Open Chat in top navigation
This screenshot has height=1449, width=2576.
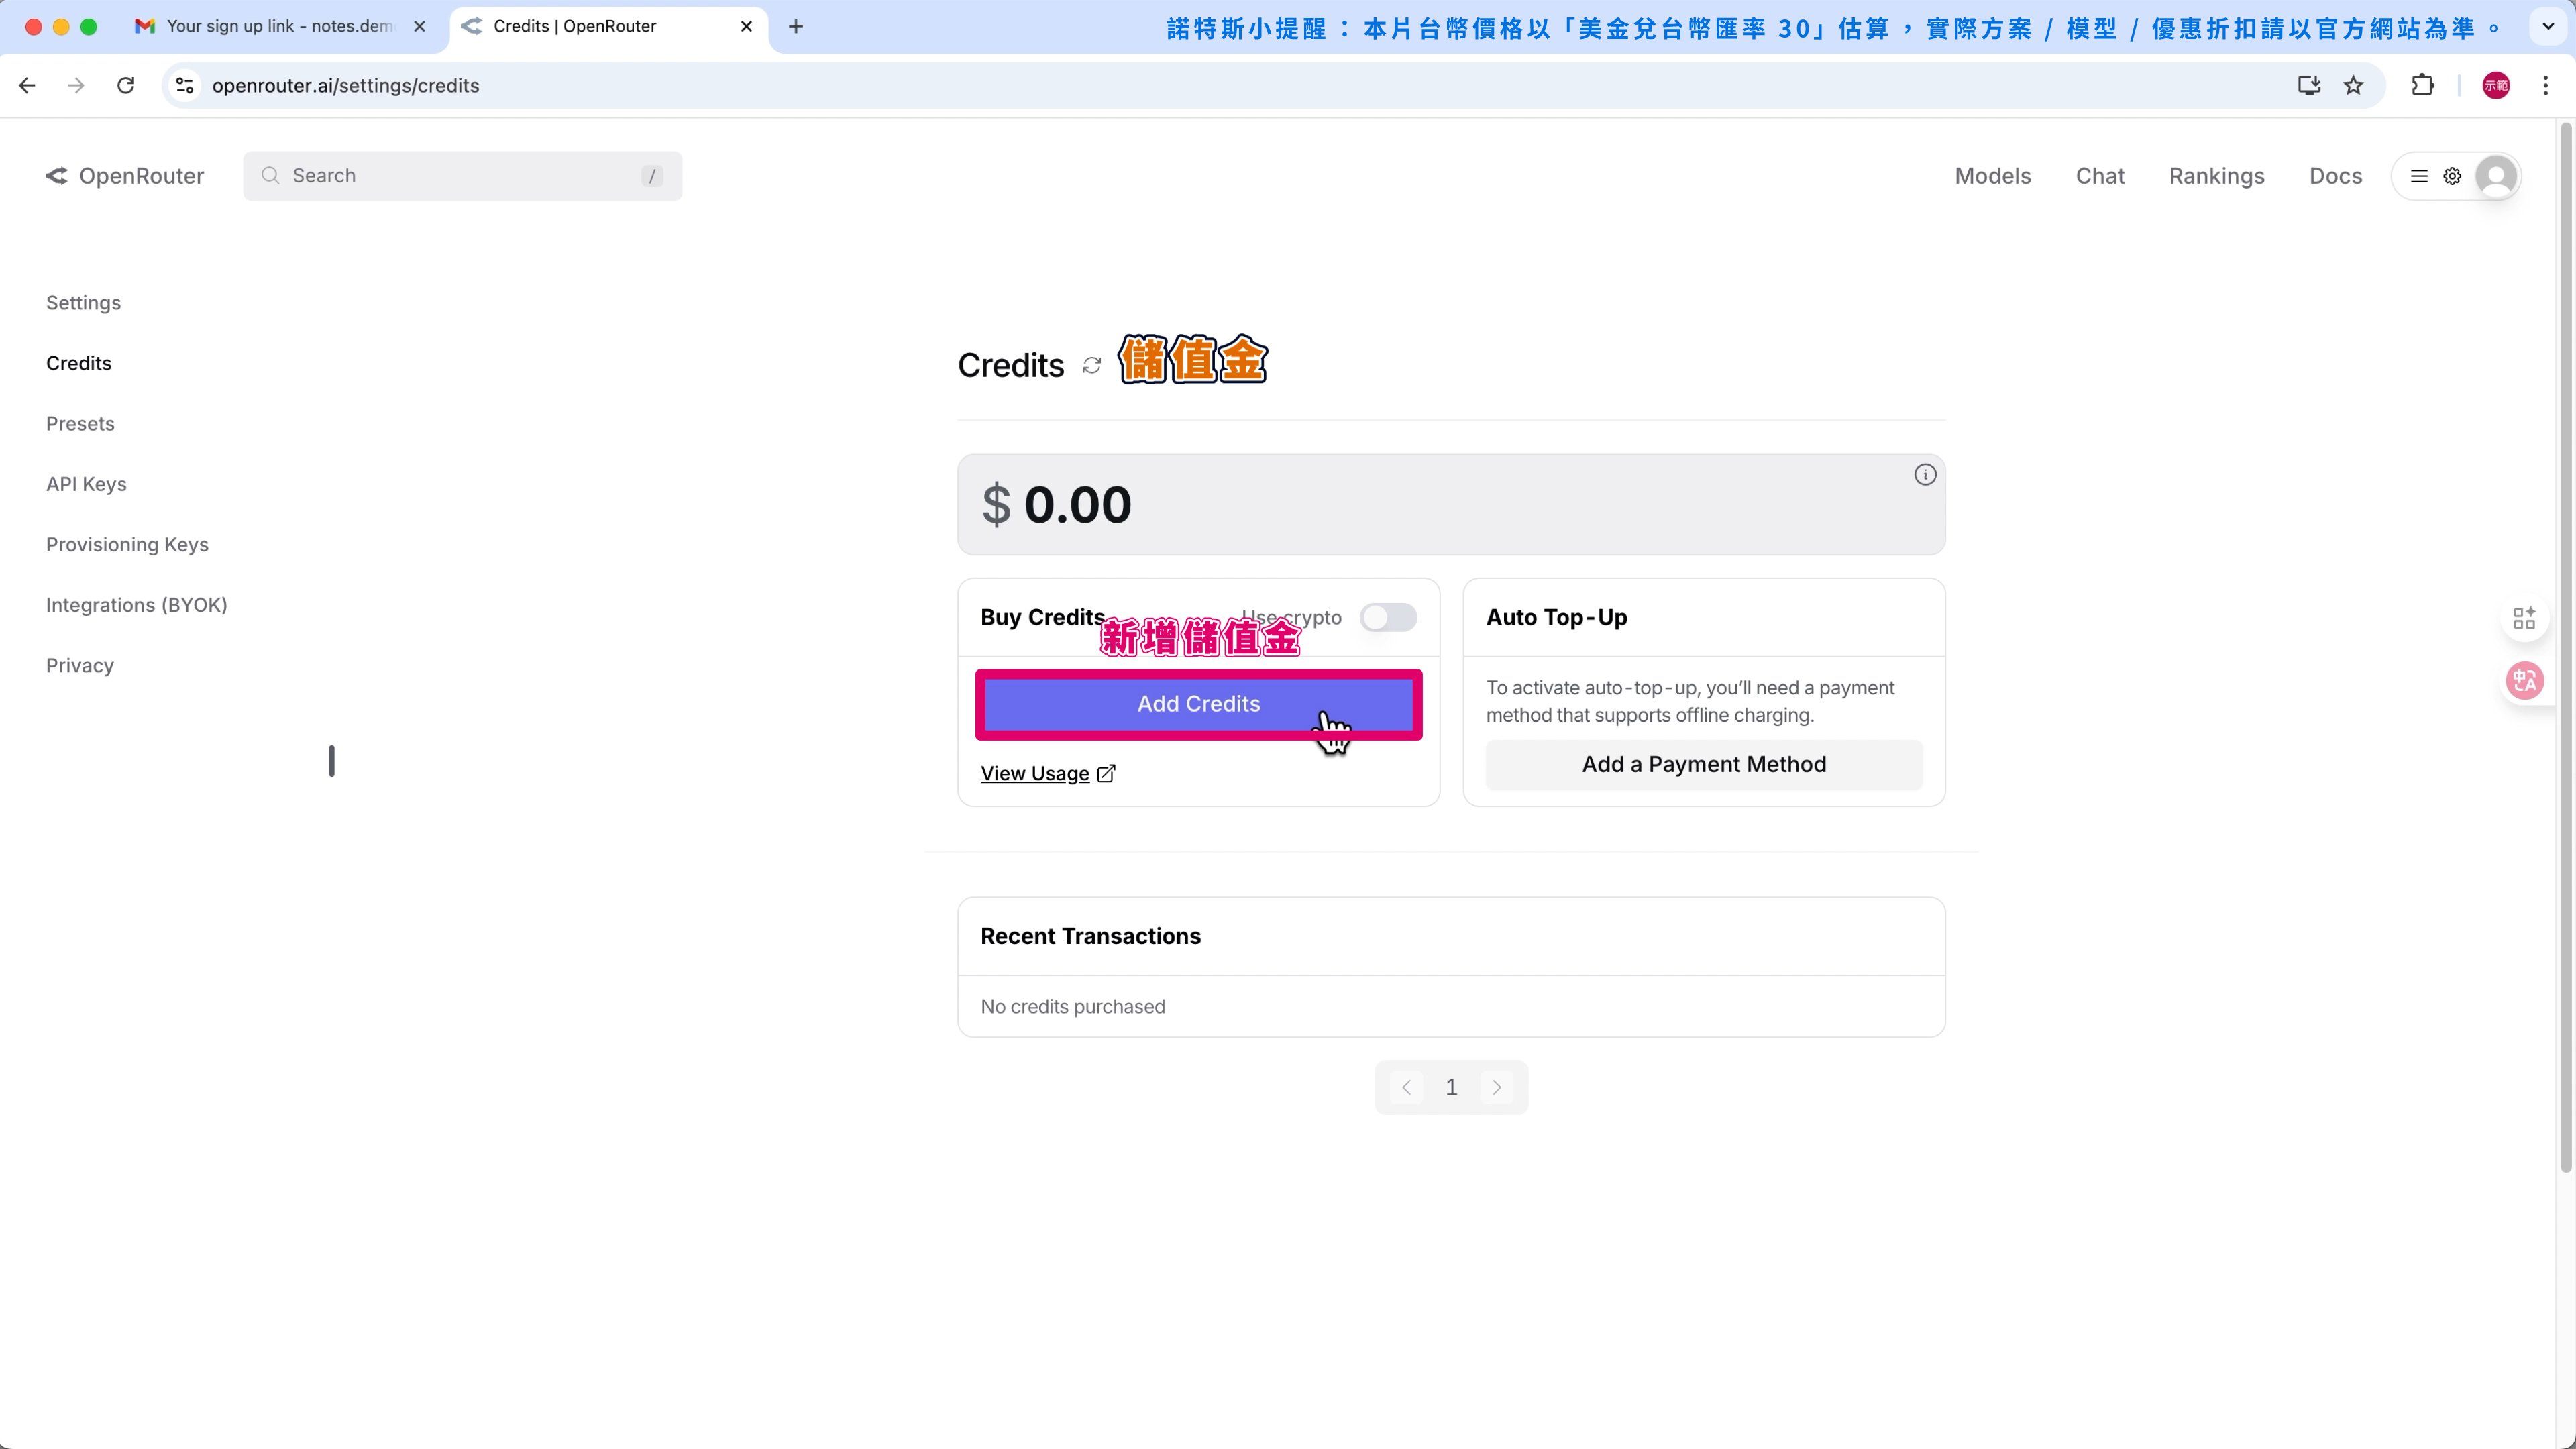[x=2100, y=176]
